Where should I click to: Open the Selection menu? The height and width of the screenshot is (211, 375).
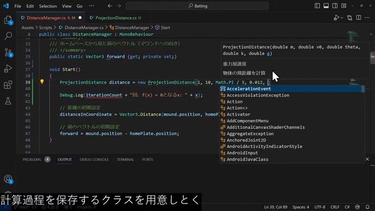[48, 6]
